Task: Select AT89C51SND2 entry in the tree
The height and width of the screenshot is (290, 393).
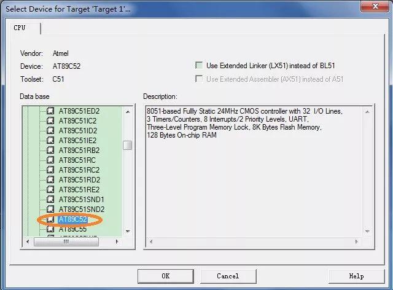Action: [x=82, y=210]
